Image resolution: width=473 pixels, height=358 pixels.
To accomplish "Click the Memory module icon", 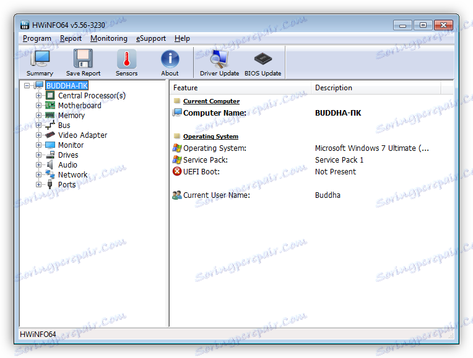I will coord(50,115).
